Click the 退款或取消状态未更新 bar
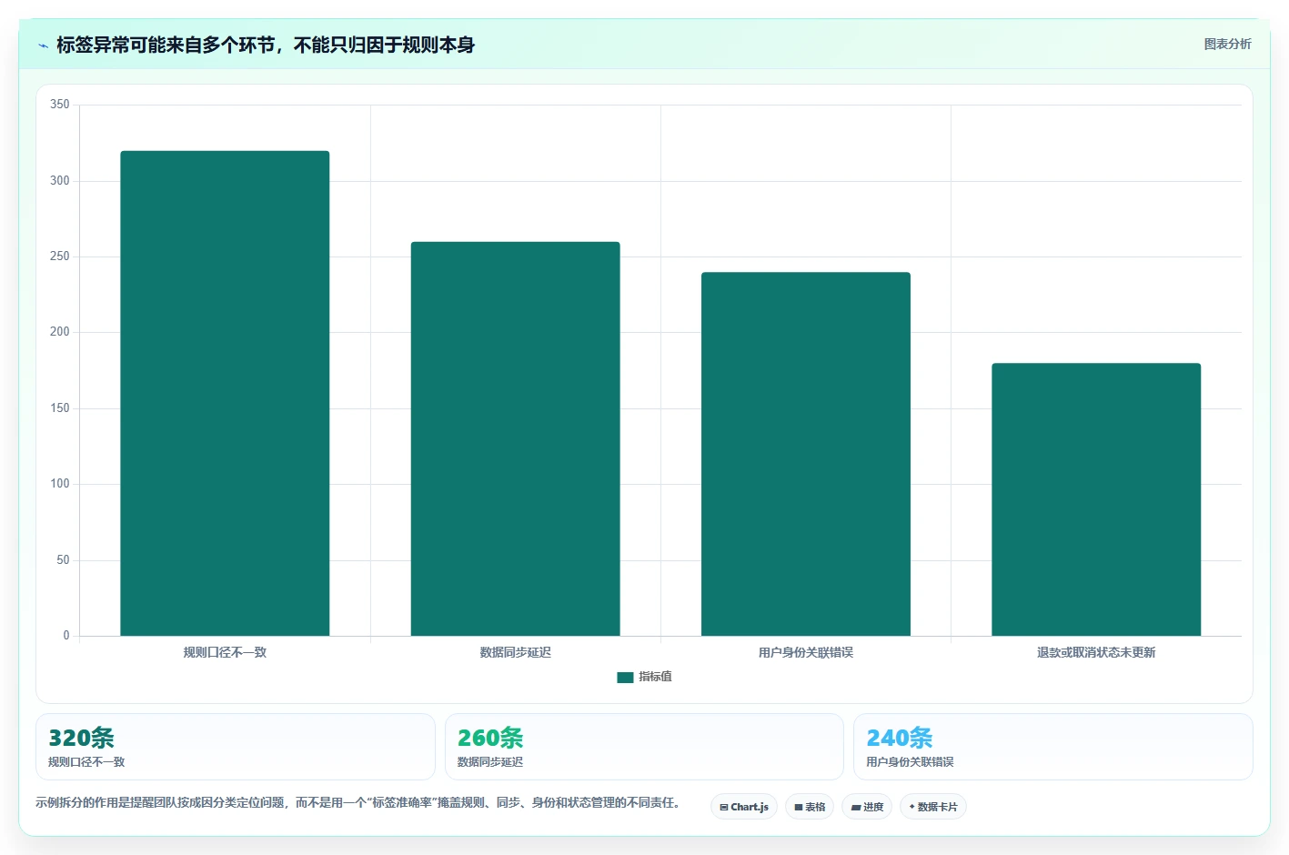Viewport: 1289px width, 855px height. (x=1096, y=499)
